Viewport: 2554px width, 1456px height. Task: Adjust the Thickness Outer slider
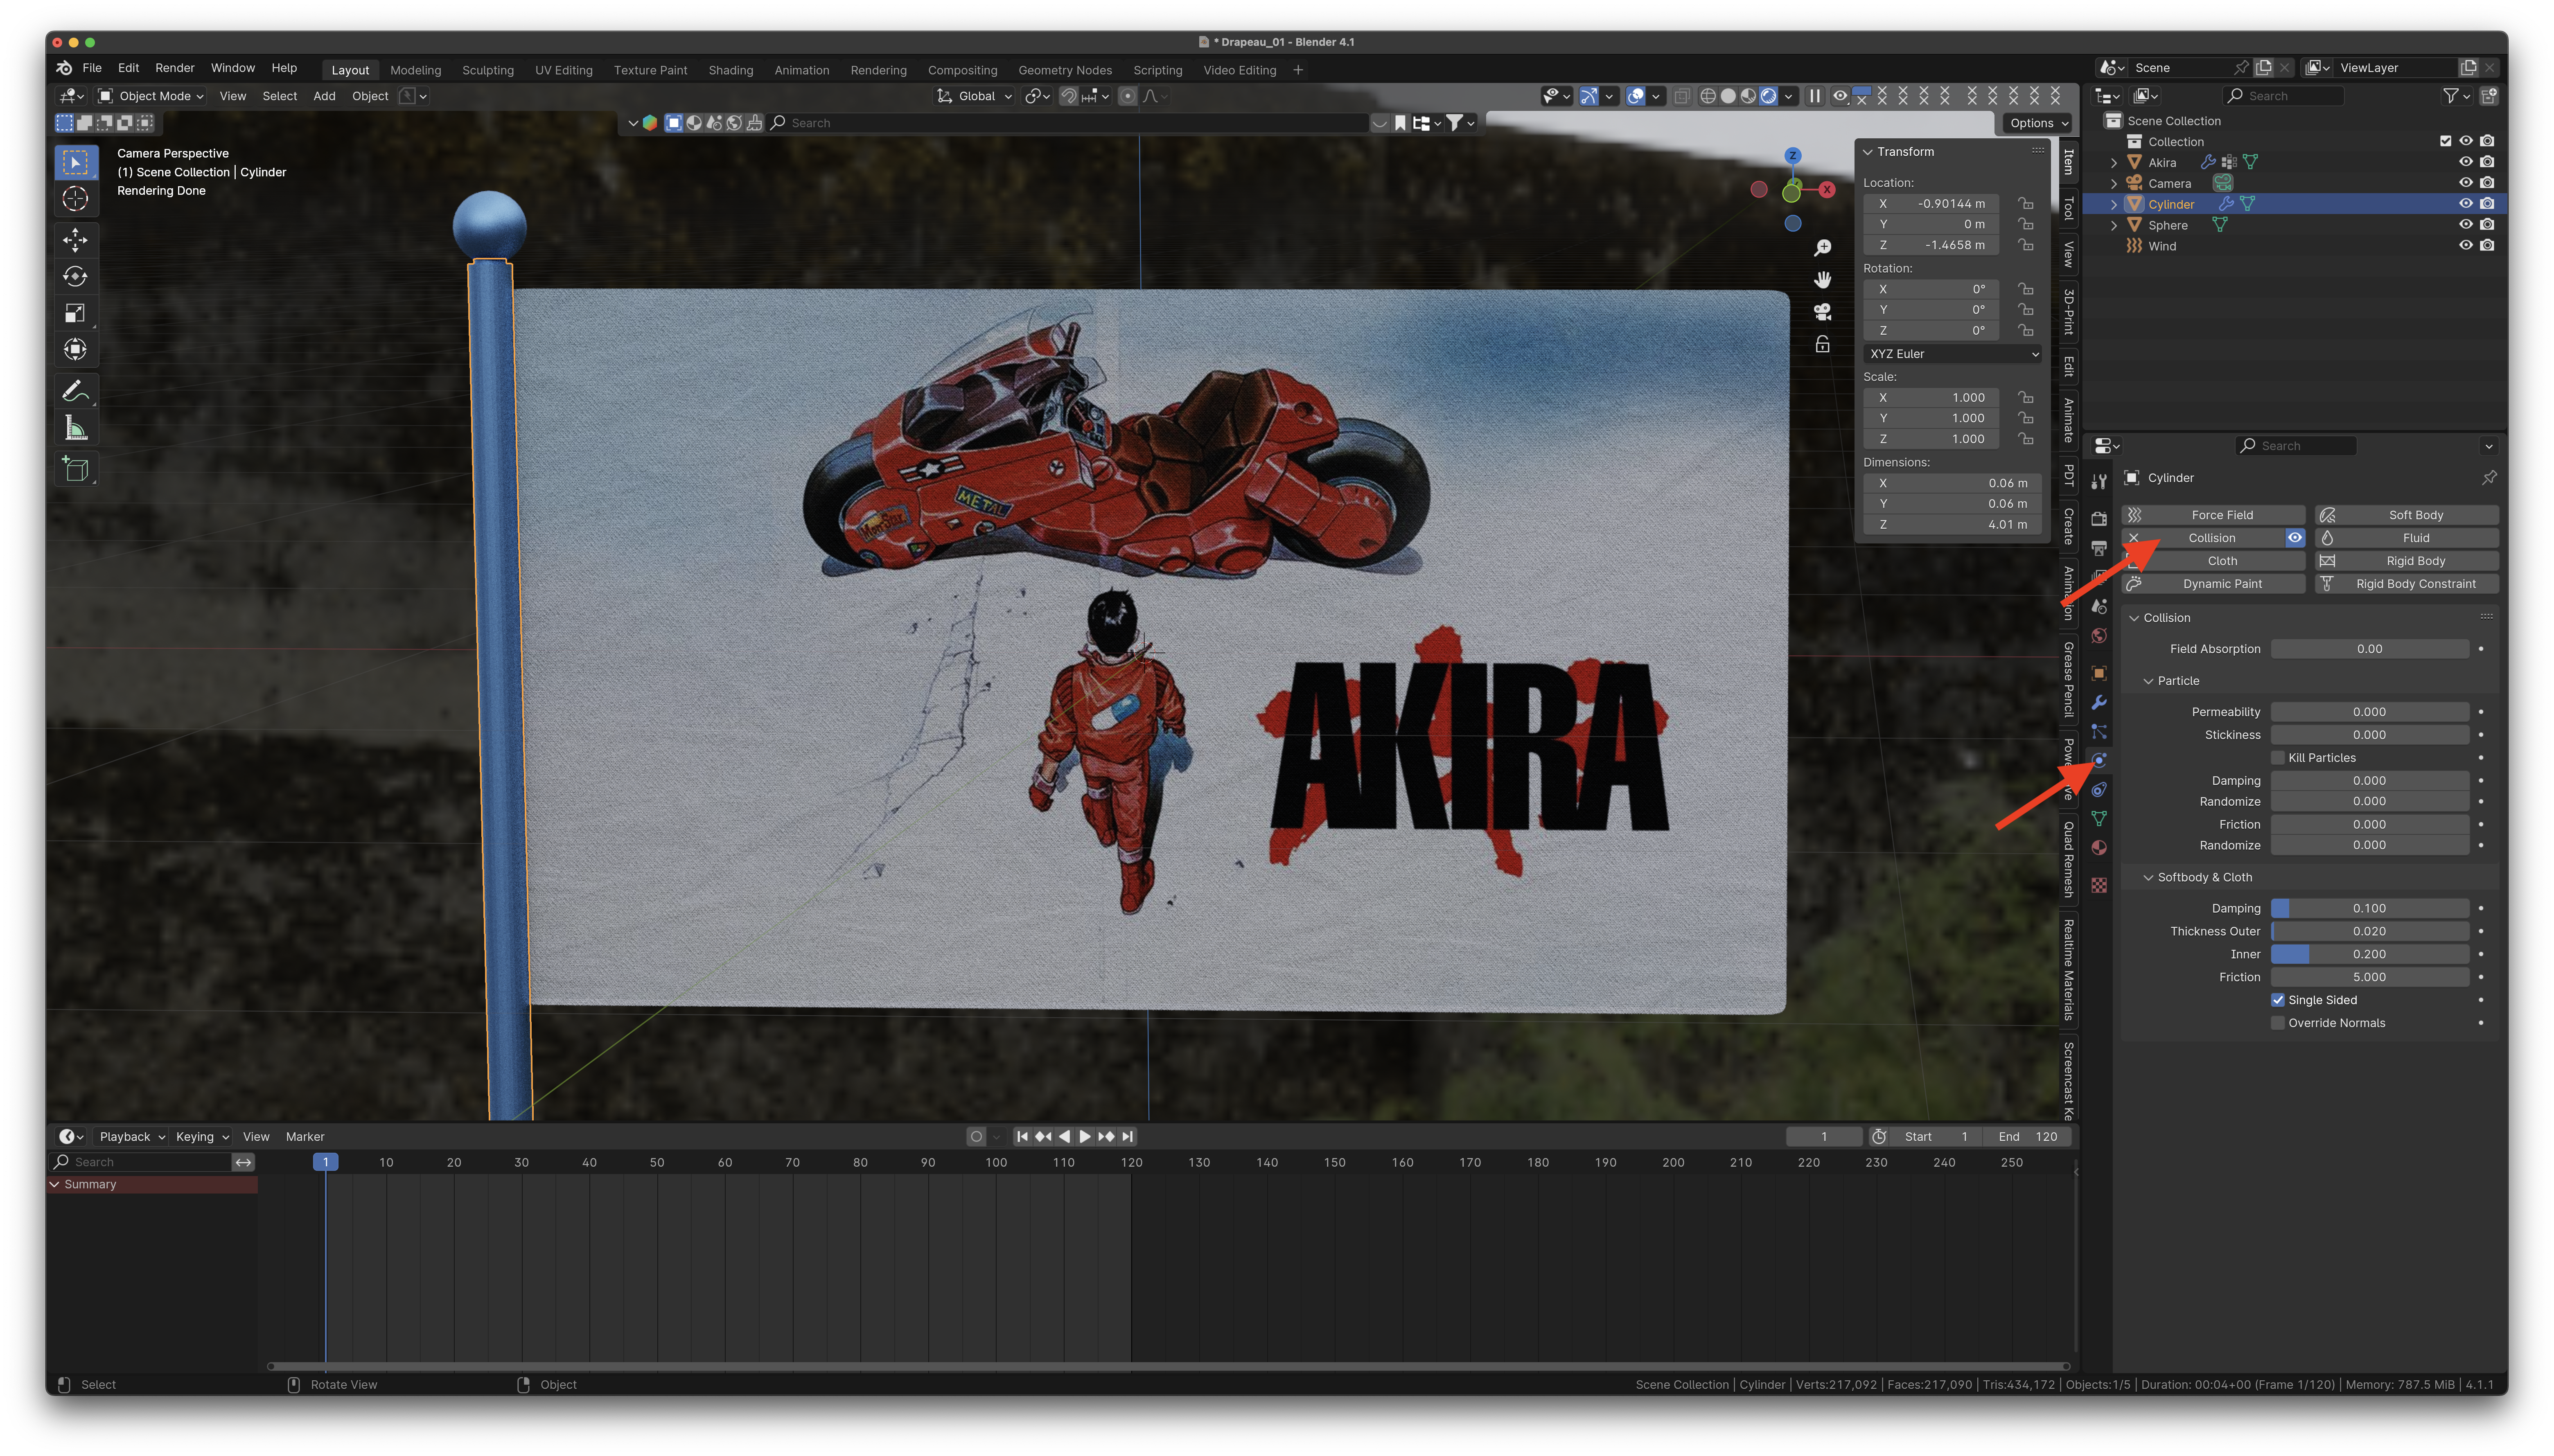tap(2370, 931)
